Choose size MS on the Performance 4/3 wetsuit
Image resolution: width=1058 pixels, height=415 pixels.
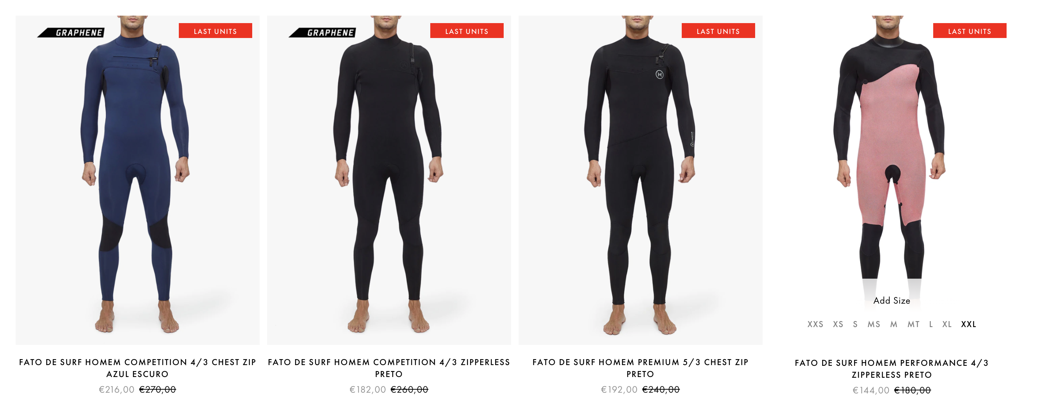tap(874, 324)
